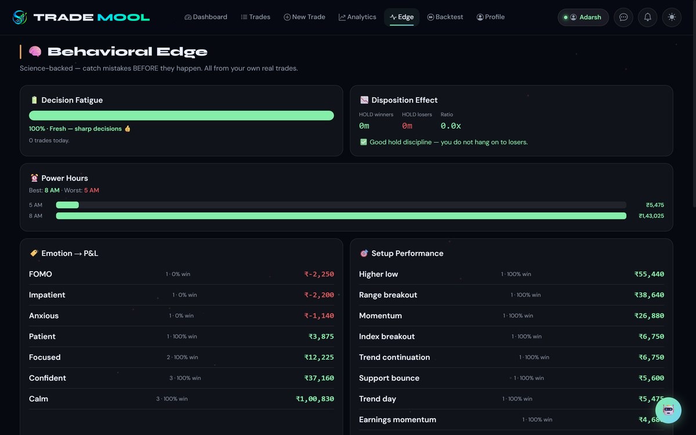Select the Support bounce setup row

point(512,378)
